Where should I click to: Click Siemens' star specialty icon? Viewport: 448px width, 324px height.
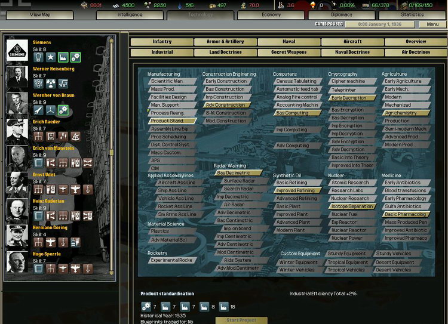pyautogui.click(x=51, y=57)
